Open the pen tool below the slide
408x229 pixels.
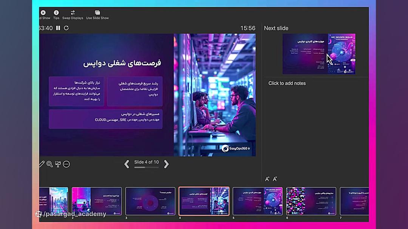[x=42, y=164]
